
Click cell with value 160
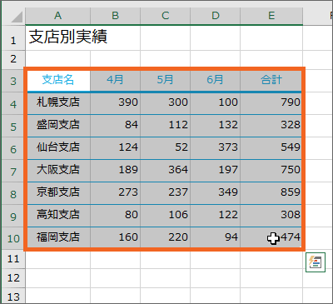[115, 238]
